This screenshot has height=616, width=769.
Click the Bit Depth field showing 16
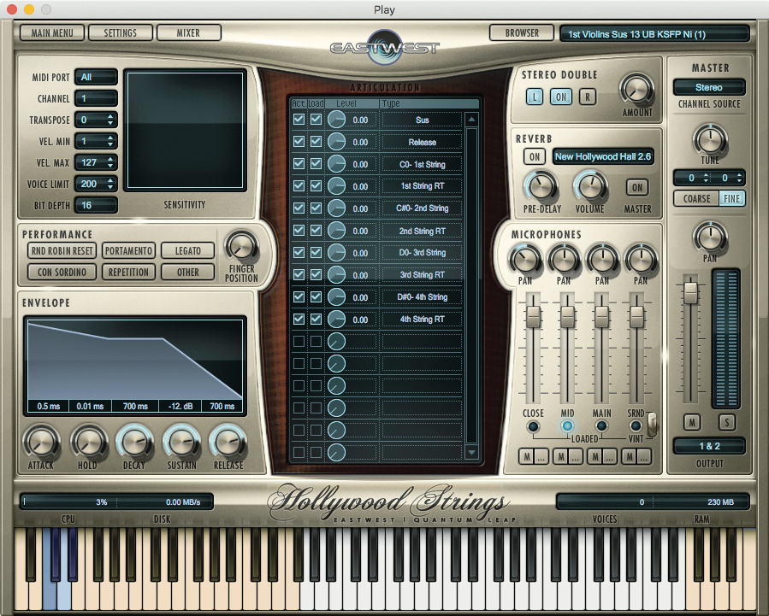click(96, 205)
